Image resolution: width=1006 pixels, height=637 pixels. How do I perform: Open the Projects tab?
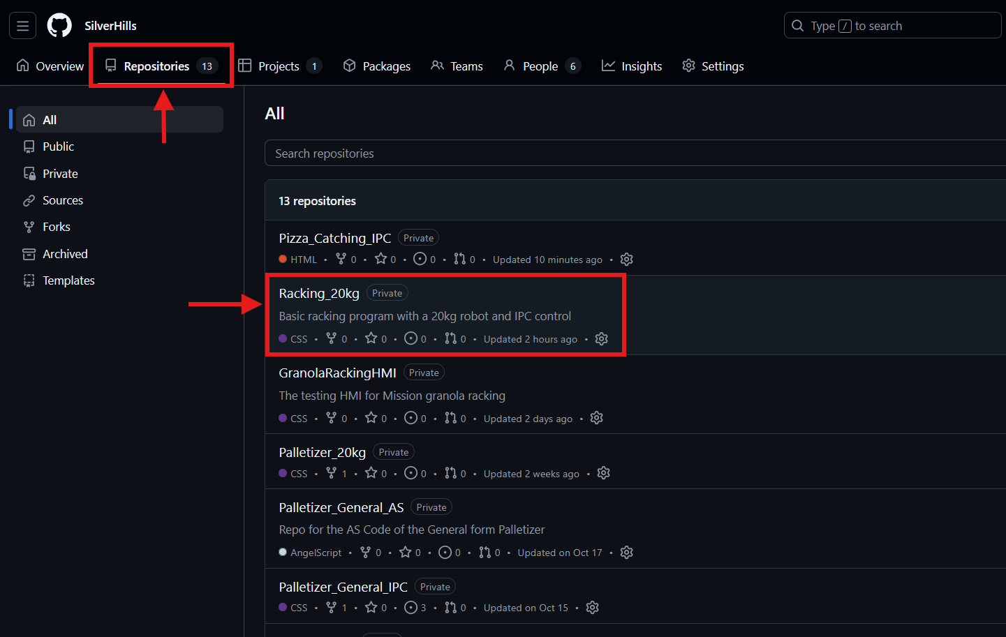click(x=279, y=66)
